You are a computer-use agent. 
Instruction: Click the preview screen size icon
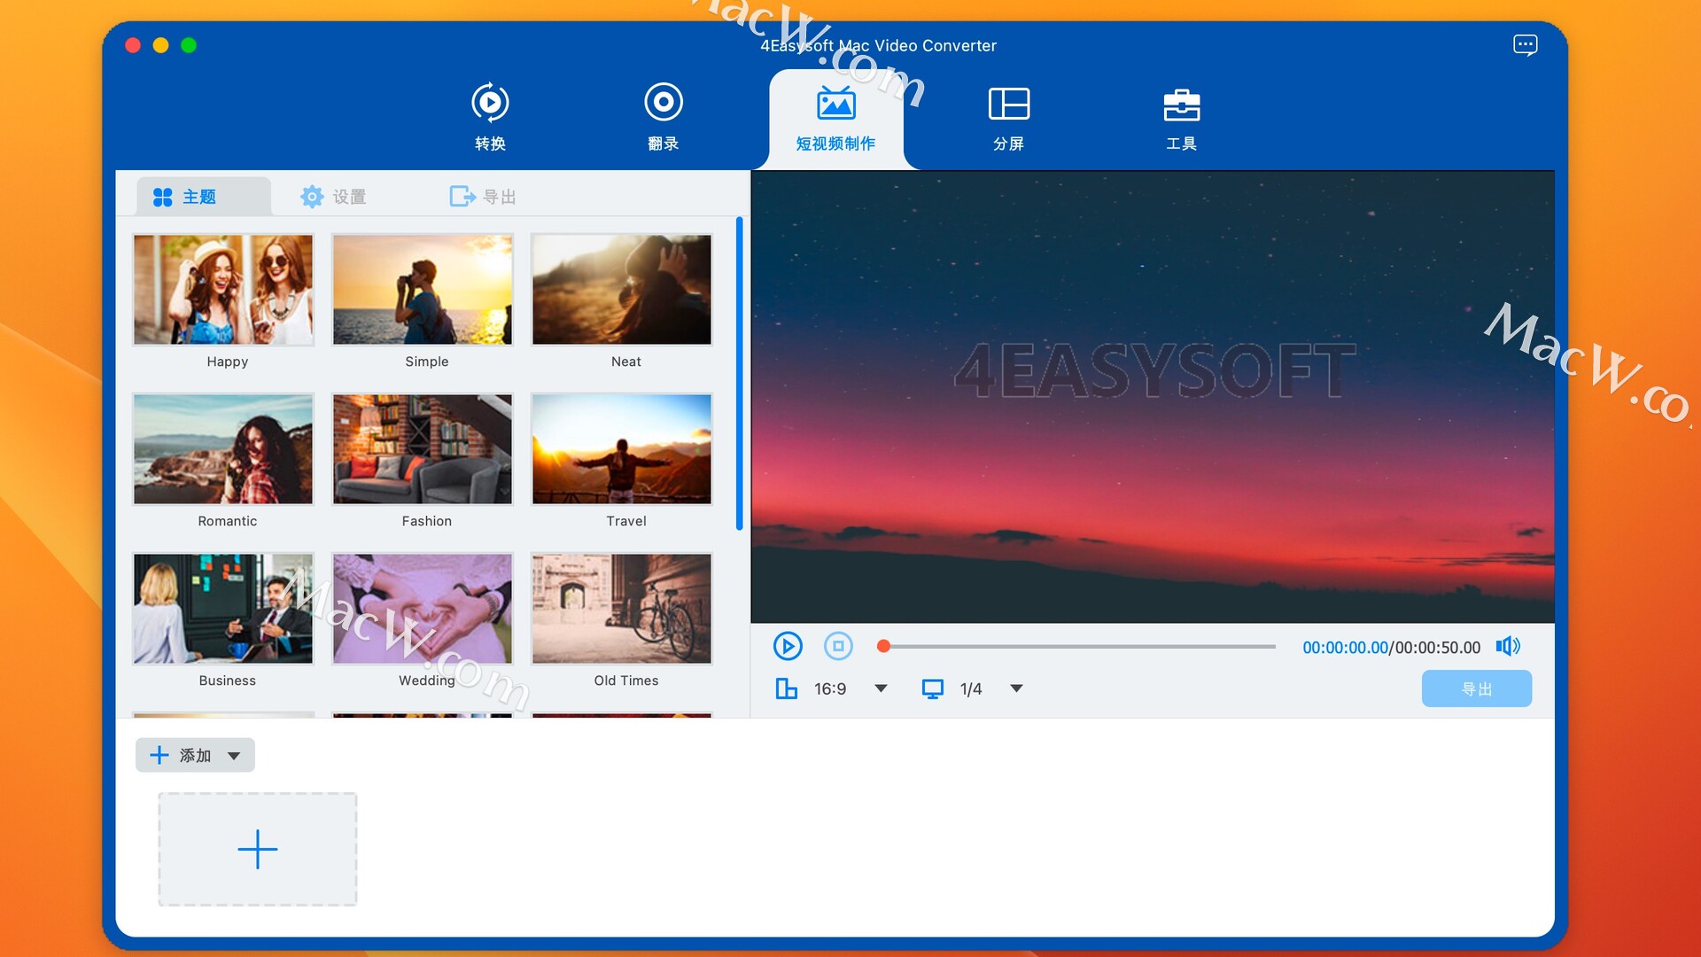click(933, 689)
